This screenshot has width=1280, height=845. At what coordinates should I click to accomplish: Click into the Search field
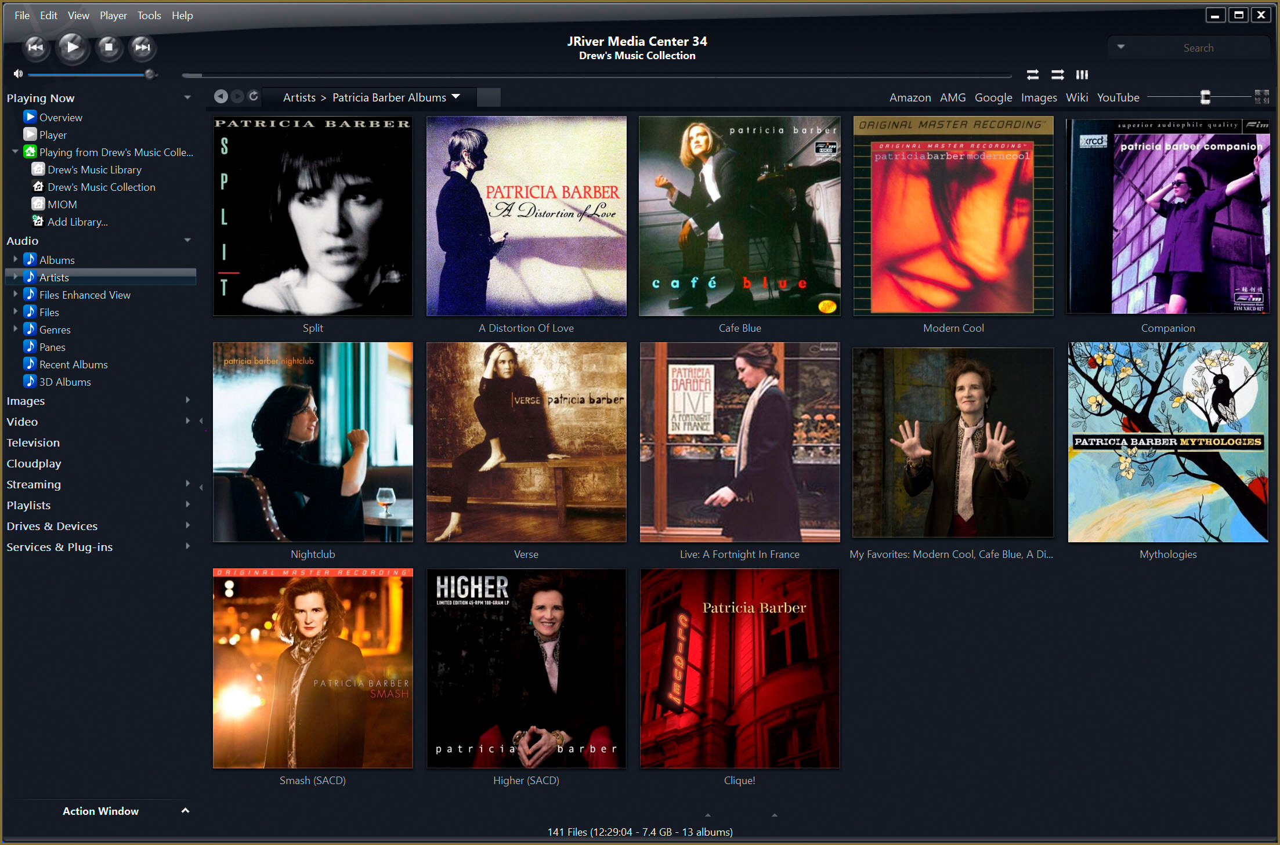pos(1198,48)
